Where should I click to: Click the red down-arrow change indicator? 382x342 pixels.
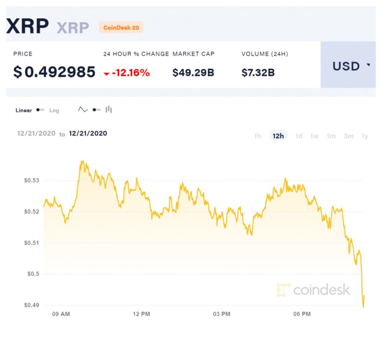click(x=106, y=74)
